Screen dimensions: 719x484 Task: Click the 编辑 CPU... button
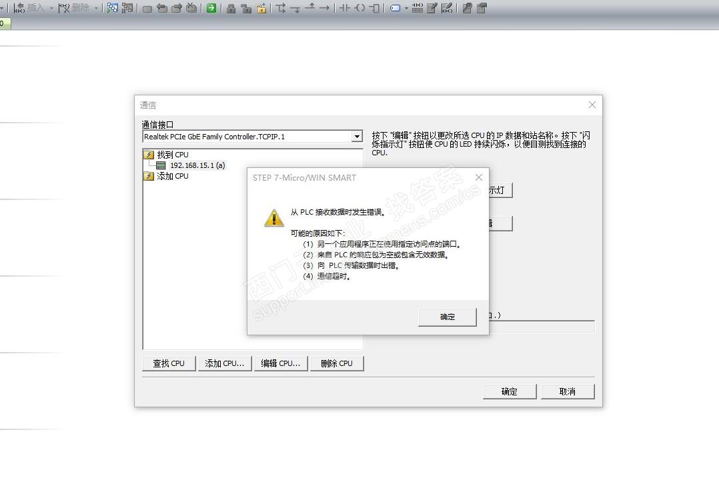[280, 363]
